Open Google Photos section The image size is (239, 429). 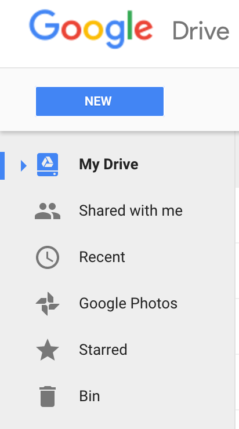click(128, 303)
